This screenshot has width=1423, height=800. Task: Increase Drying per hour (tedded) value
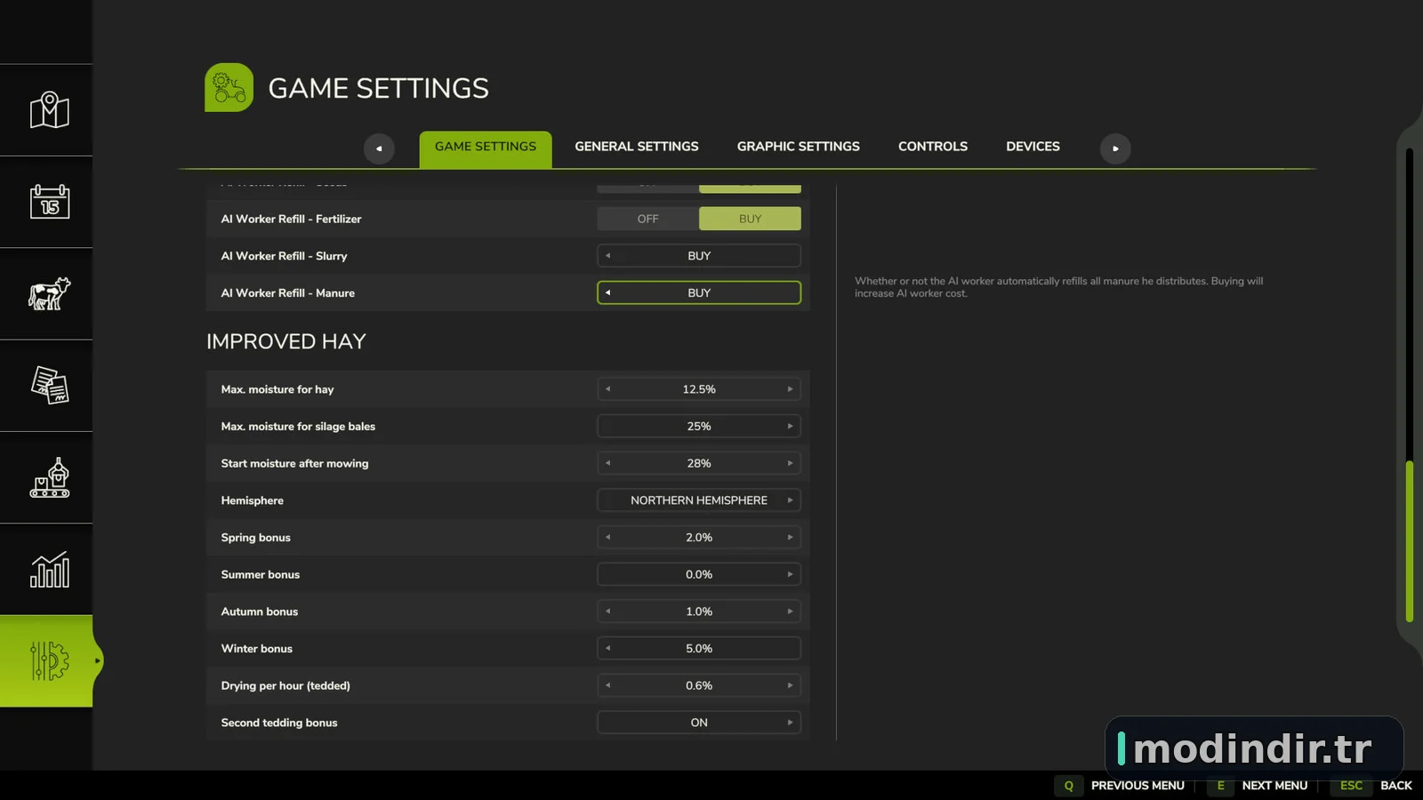790,685
